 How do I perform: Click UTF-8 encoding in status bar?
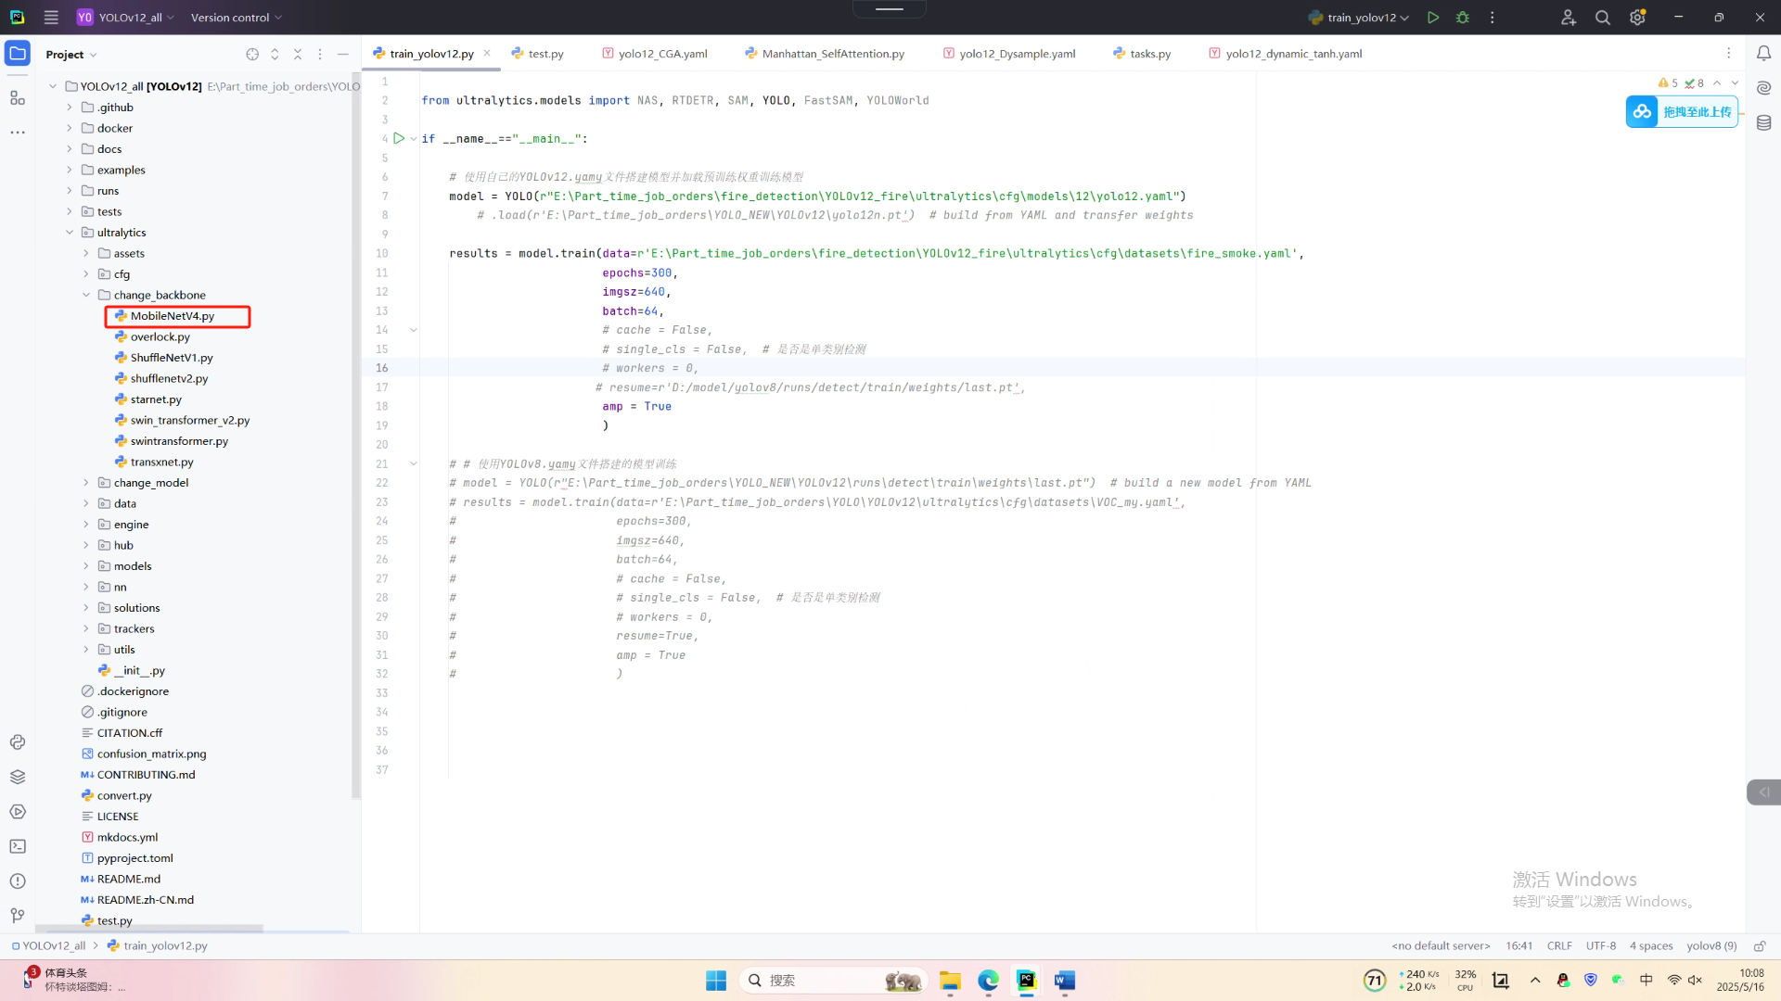click(x=1601, y=946)
